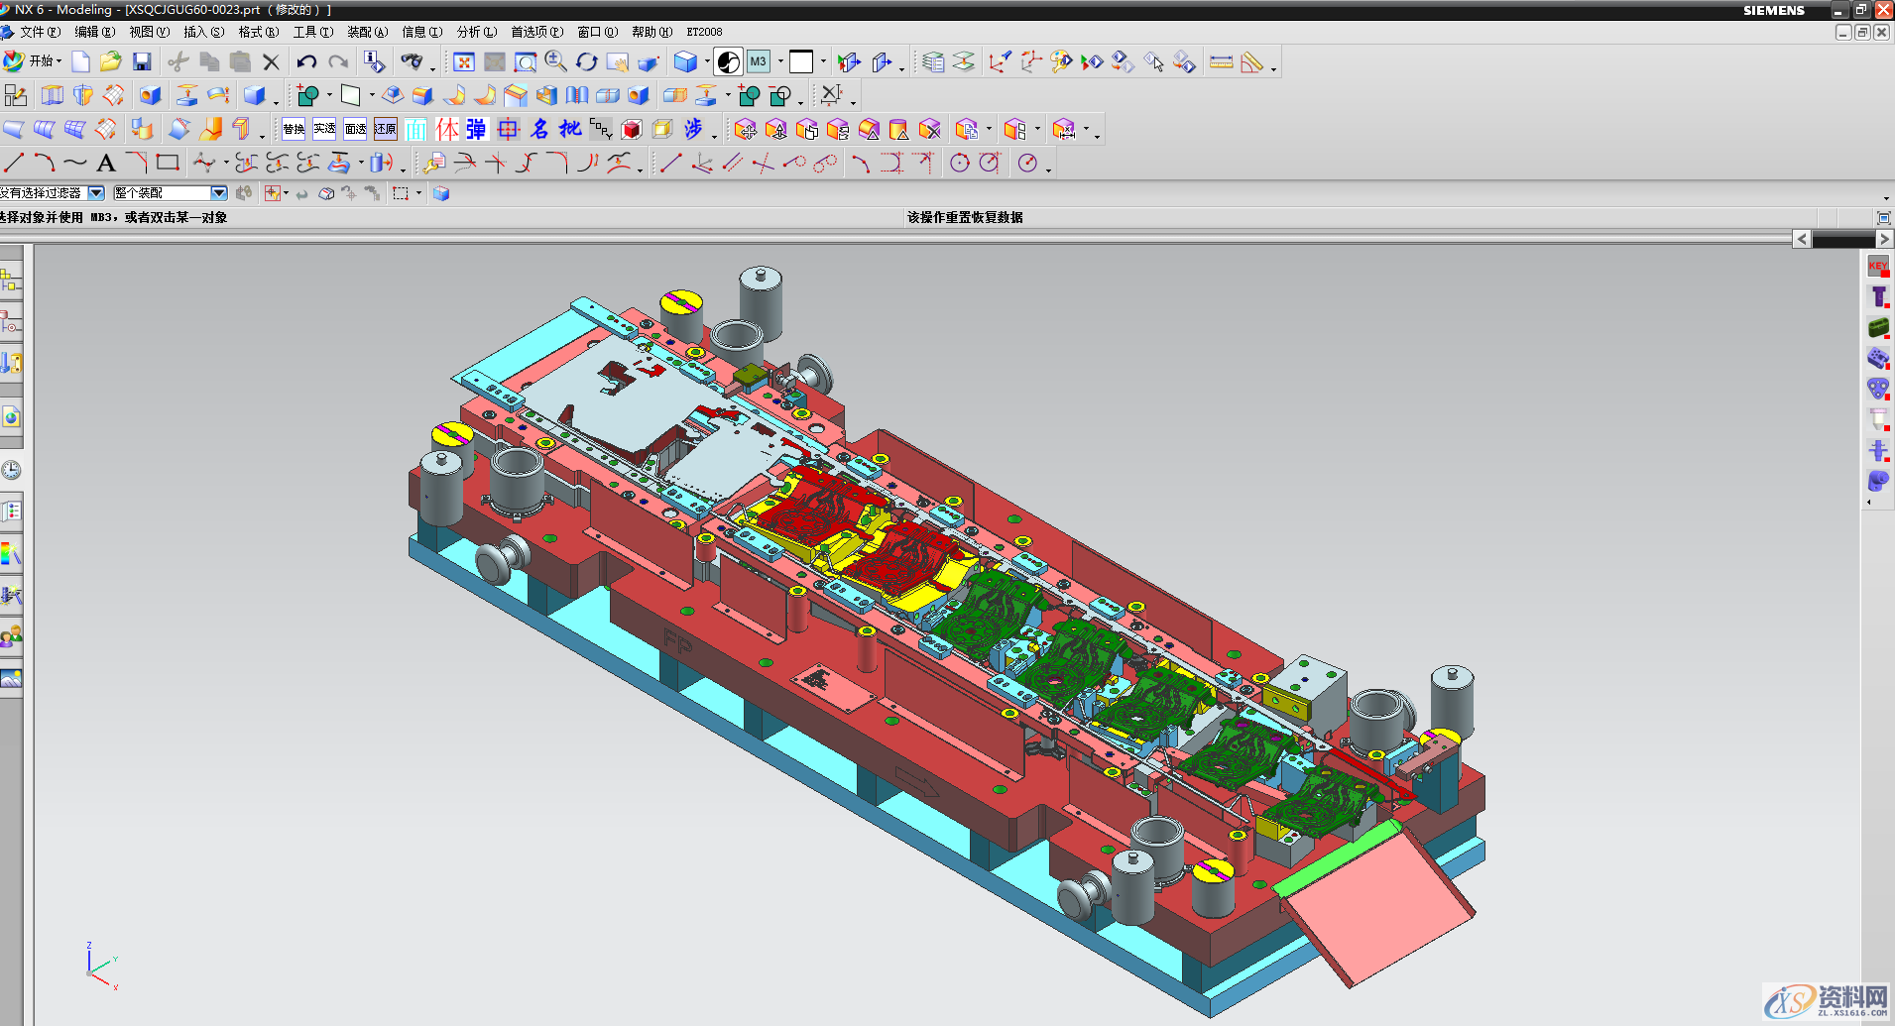Open the clock history sidebar tab
Viewport: 1895px width, 1026px height.
11,470
